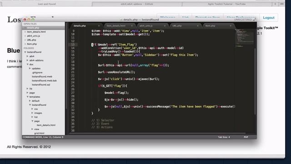Close the URL.php editor tab
Image resolution: width=291 pixels, height=164 pixels.
click(198, 26)
